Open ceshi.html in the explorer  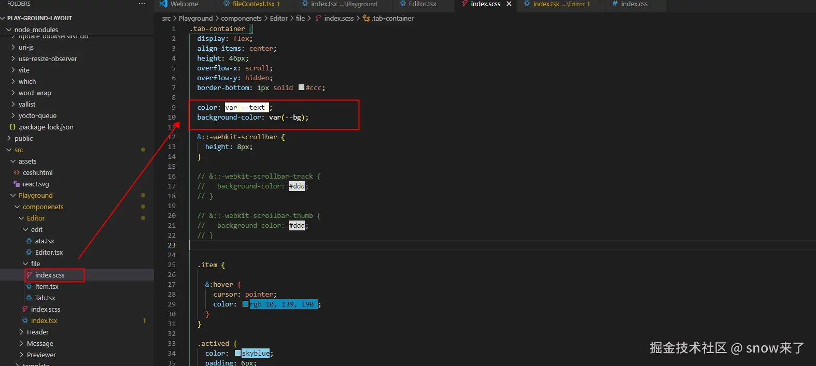click(x=37, y=172)
